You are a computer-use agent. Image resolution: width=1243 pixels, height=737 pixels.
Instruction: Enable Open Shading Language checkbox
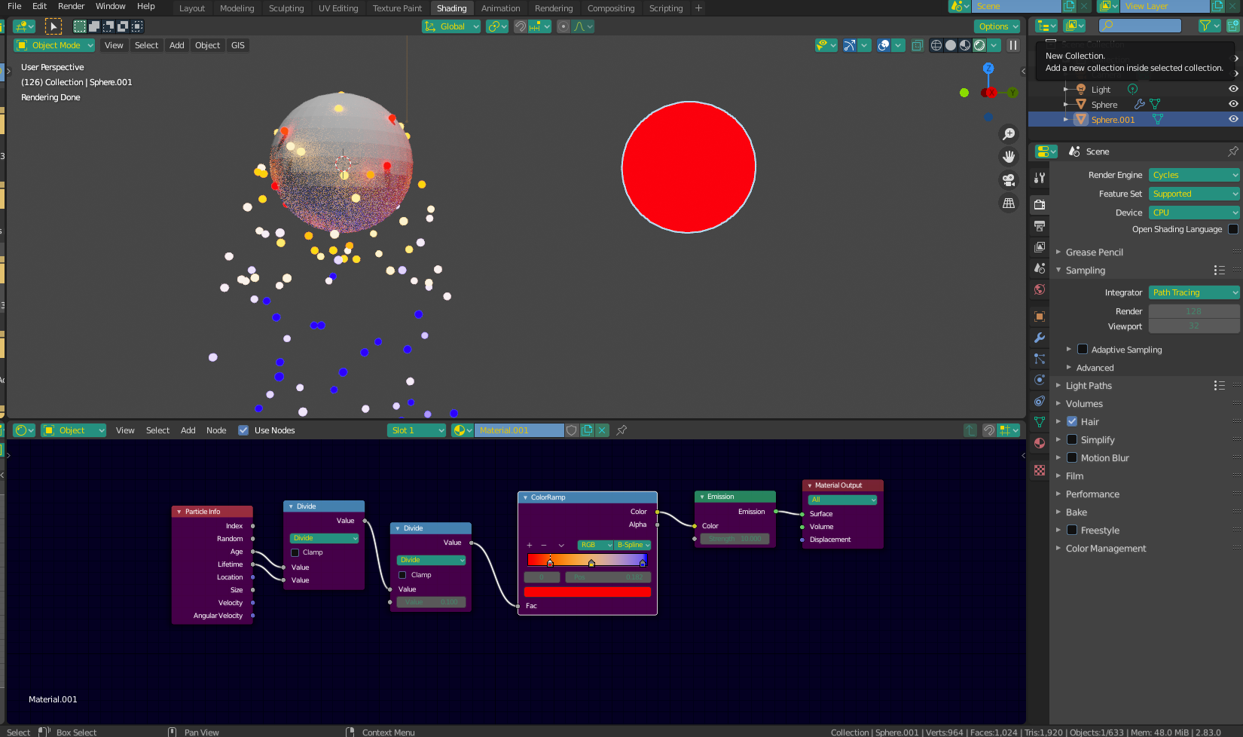1233,229
